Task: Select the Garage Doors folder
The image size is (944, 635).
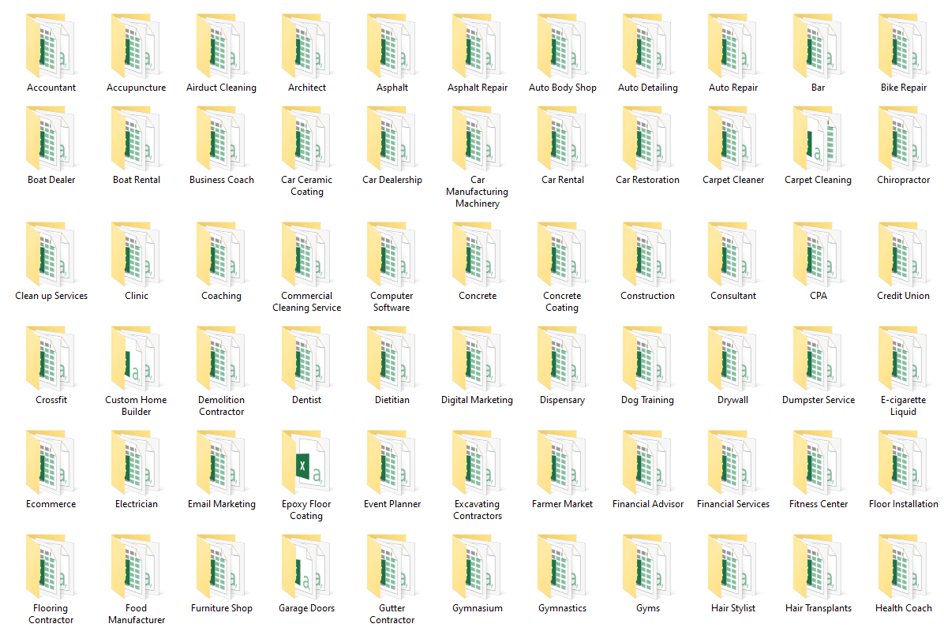Action: [306, 566]
